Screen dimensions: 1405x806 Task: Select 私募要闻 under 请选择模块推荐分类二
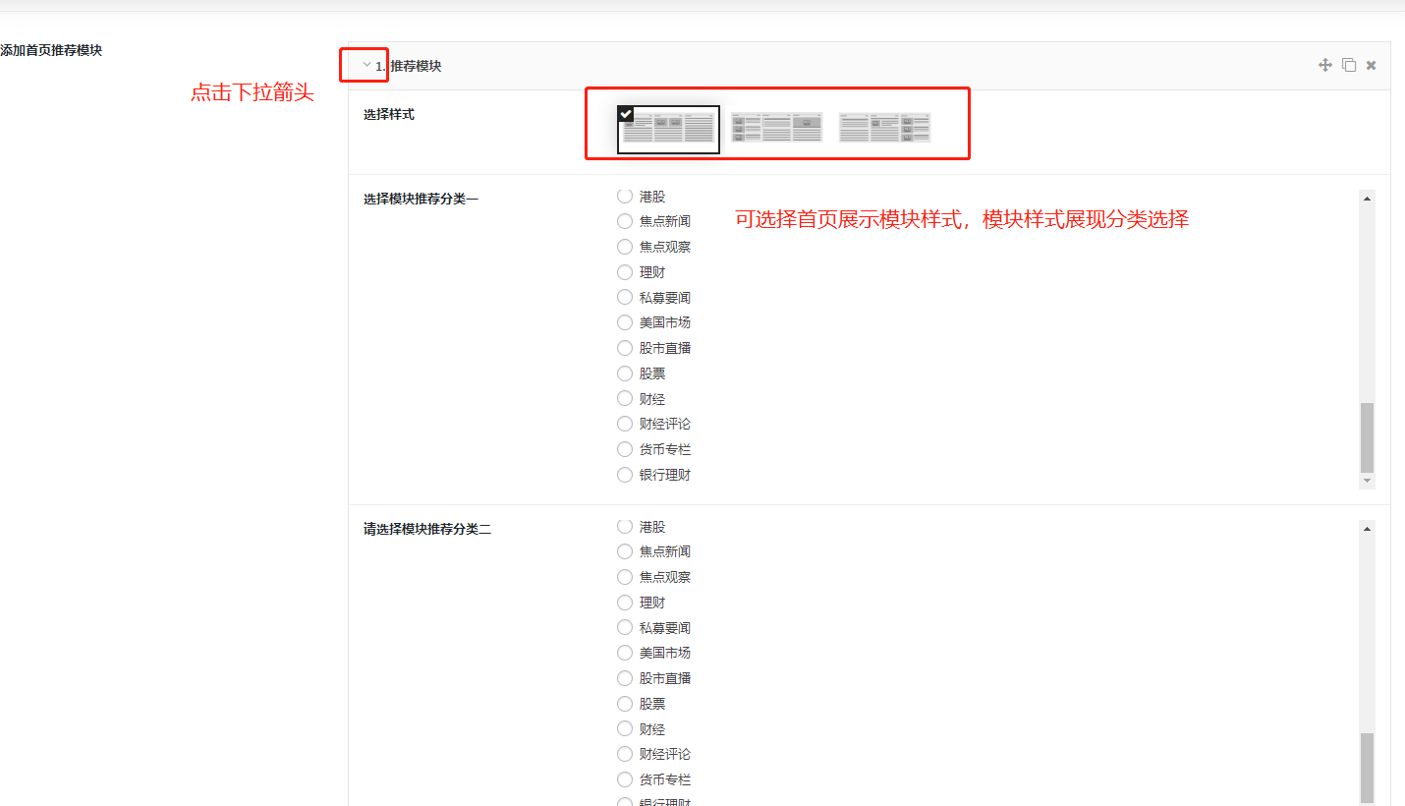(625, 627)
